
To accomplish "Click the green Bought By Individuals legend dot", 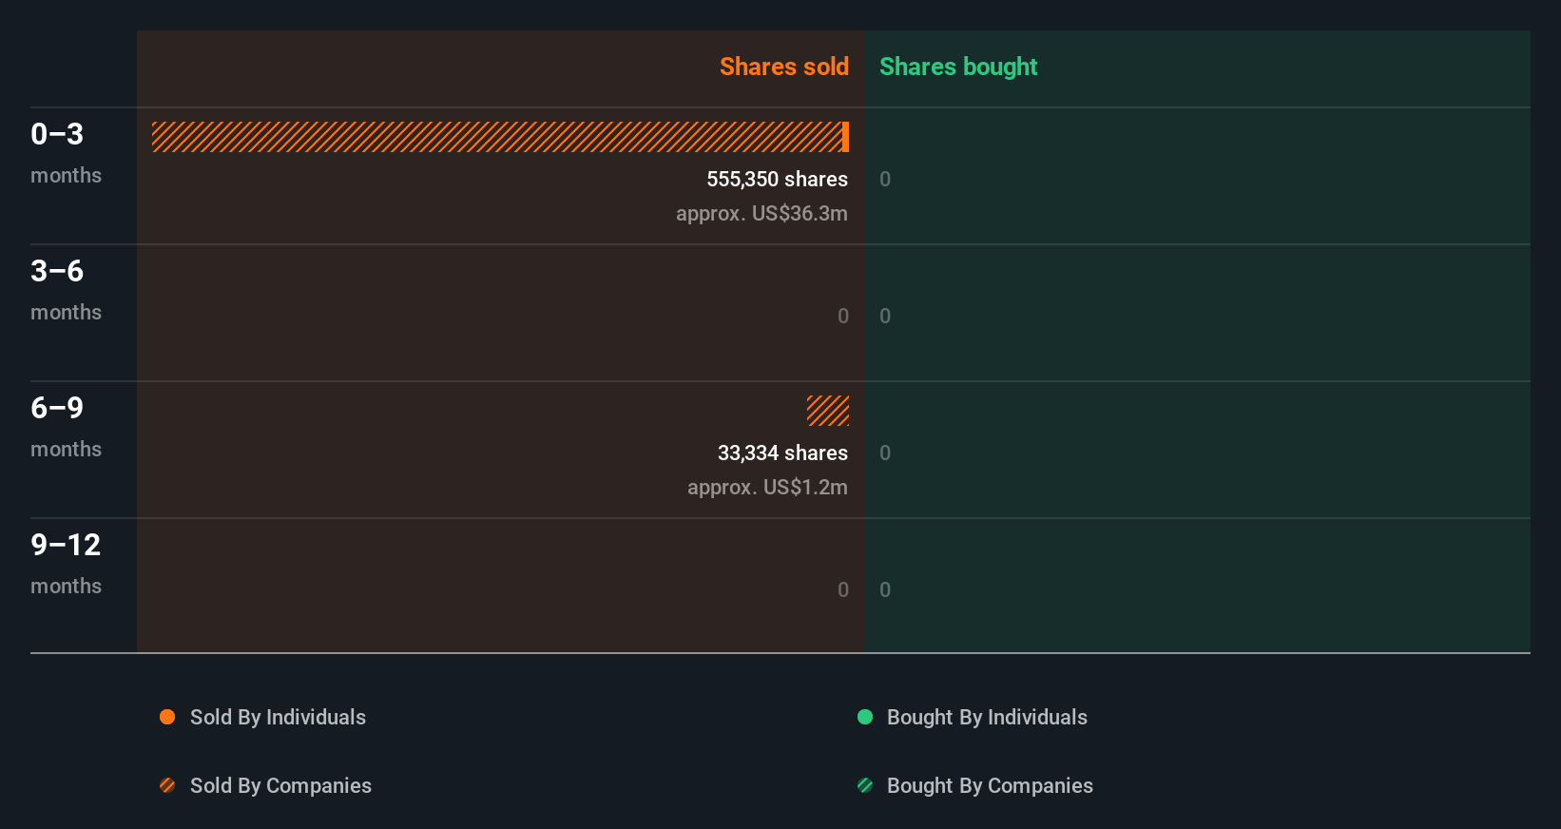I will (865, 717).
